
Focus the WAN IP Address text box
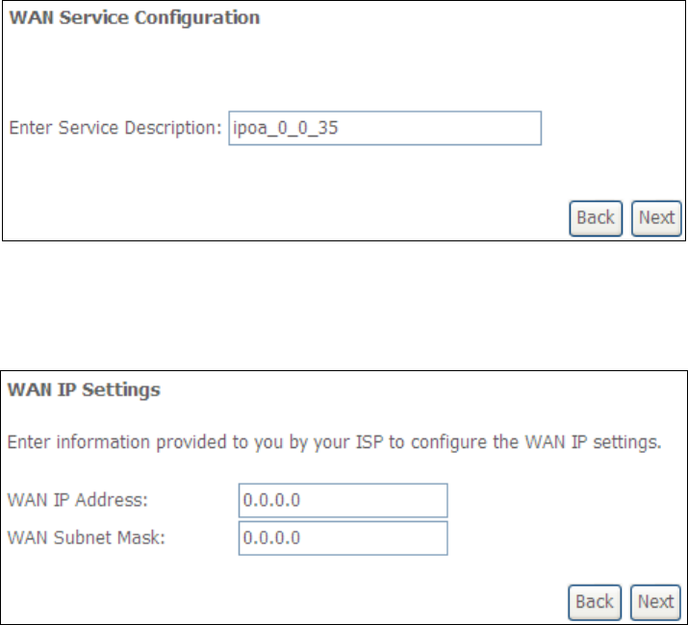pyautogui.click(x=343, y=500)
